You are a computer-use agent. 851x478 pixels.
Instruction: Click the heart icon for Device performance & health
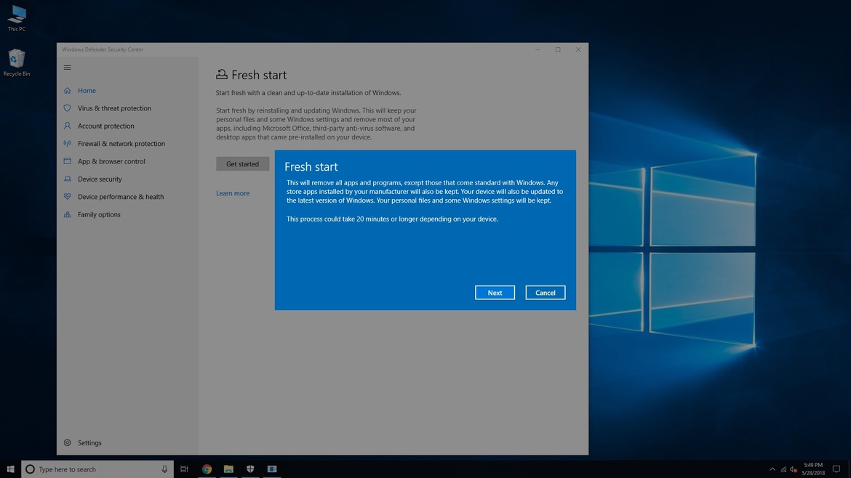(x=68, y=197)
